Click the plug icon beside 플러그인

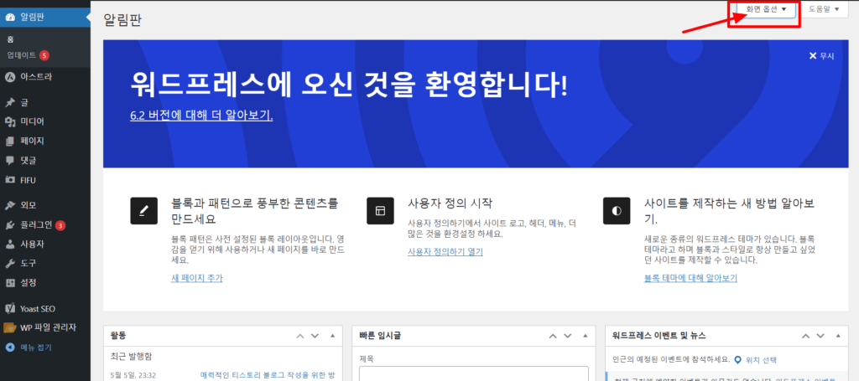tap(10, 224)
